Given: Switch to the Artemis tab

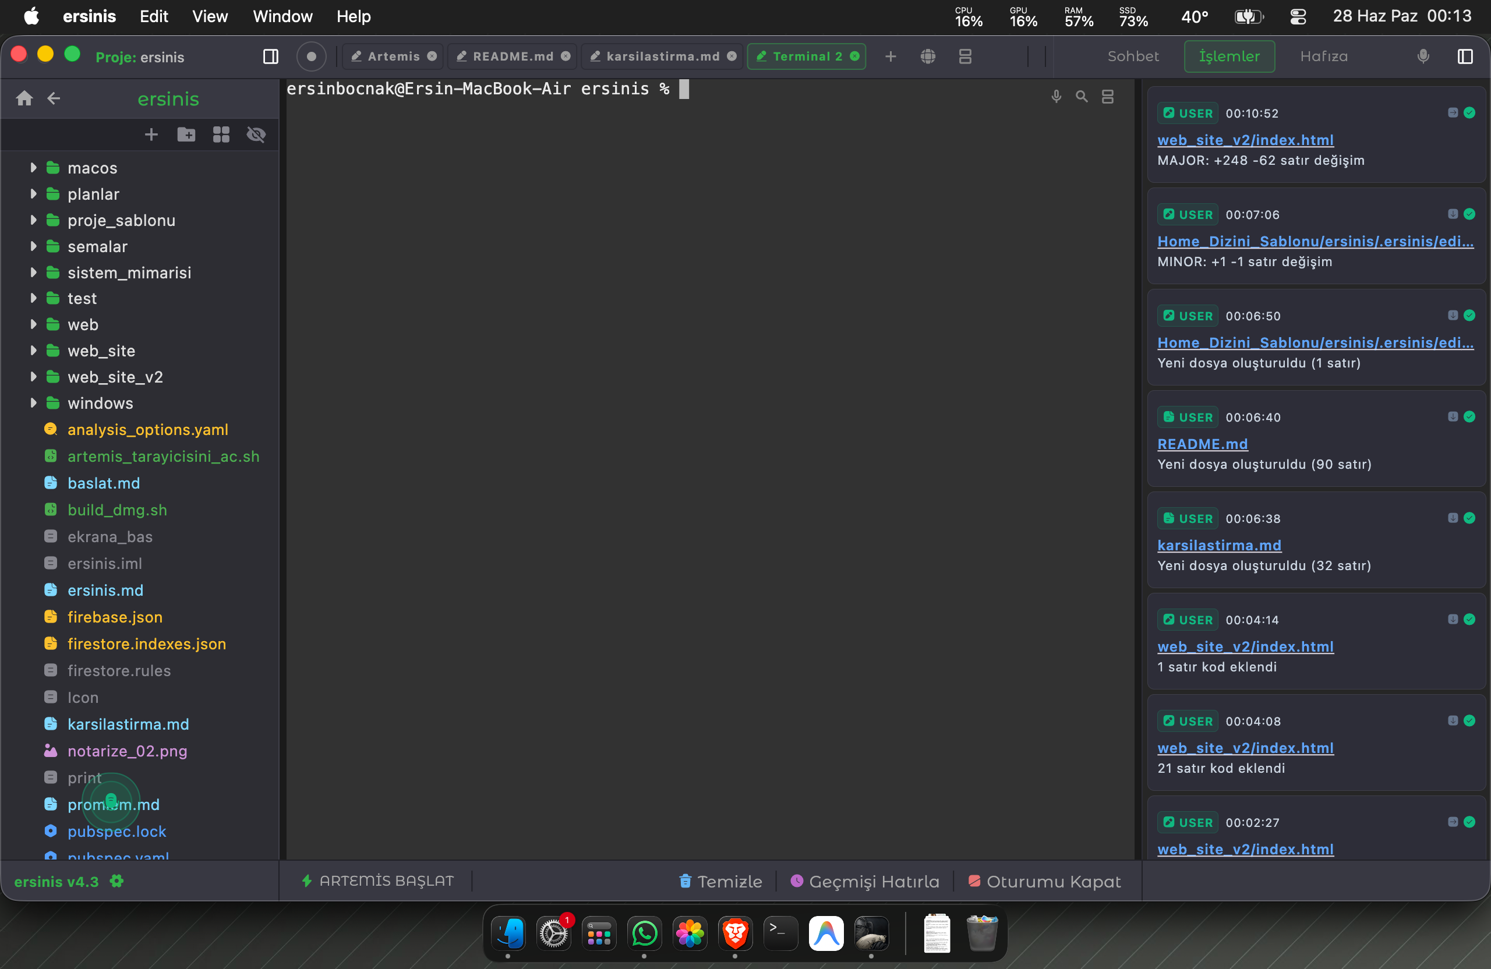Looking at the screenshot, I should point(393,56).
